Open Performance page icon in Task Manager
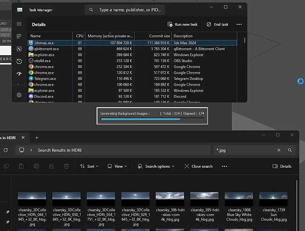Image resolution: width=305 pixels, height=231 pixels. coord(19,49)
